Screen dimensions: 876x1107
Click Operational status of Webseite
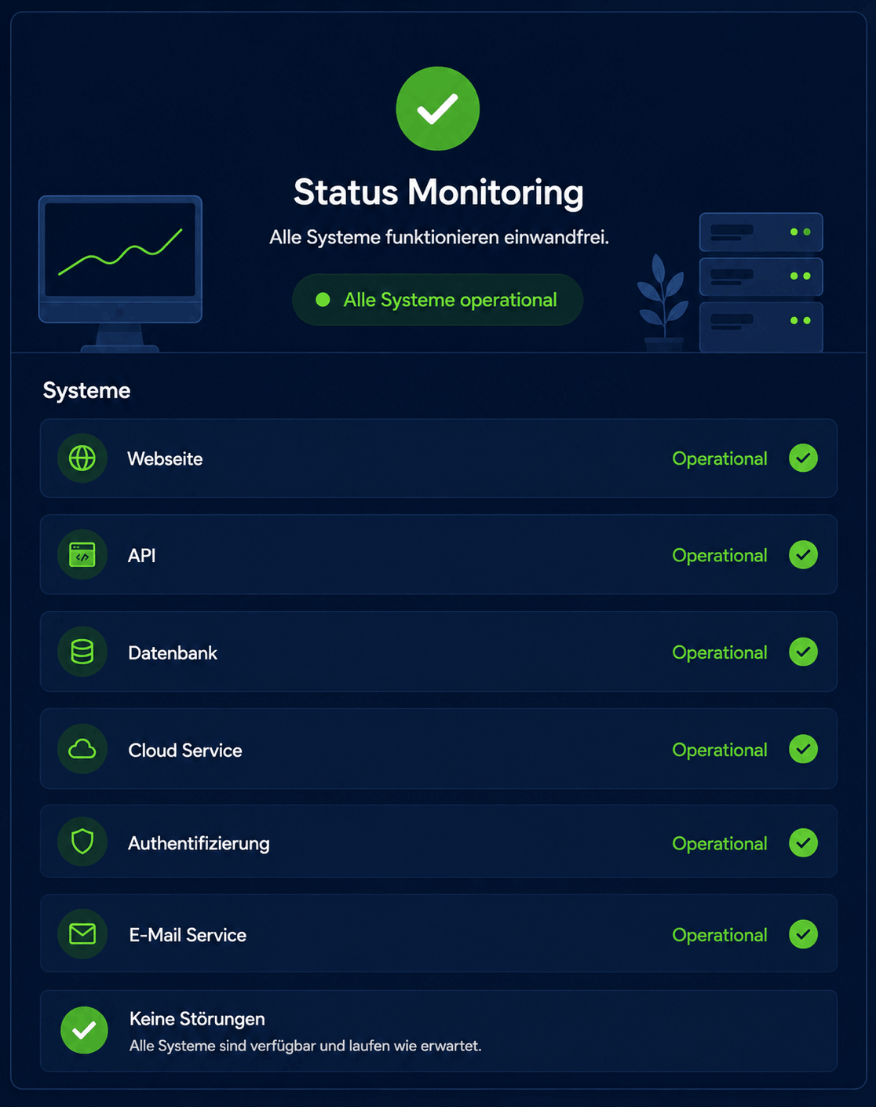(720, 459)
